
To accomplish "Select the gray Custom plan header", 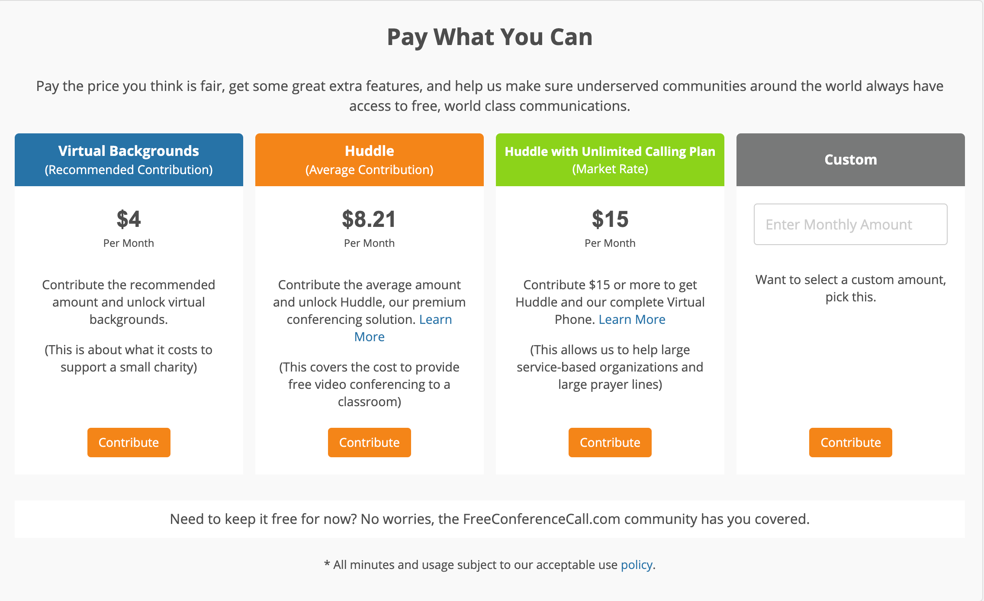I will (850, 159).
